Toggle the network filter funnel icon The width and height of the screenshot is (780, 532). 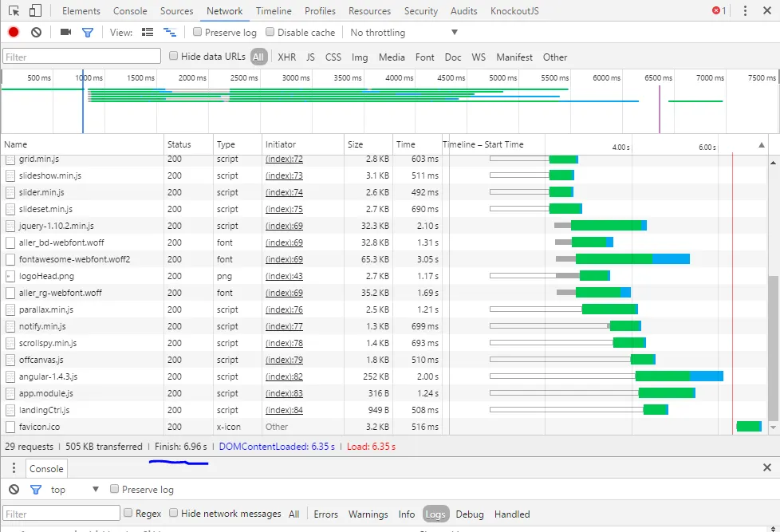pyautogui.click(x=88, y=32)
